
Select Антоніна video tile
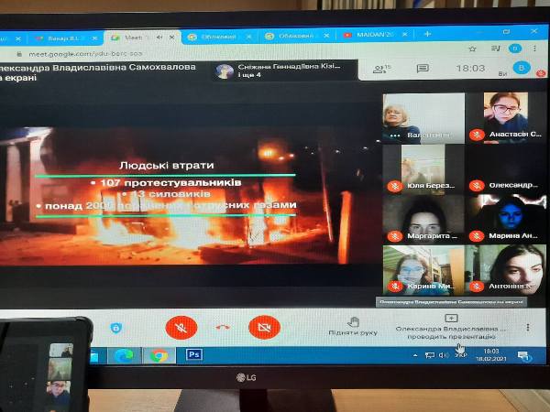507,270
